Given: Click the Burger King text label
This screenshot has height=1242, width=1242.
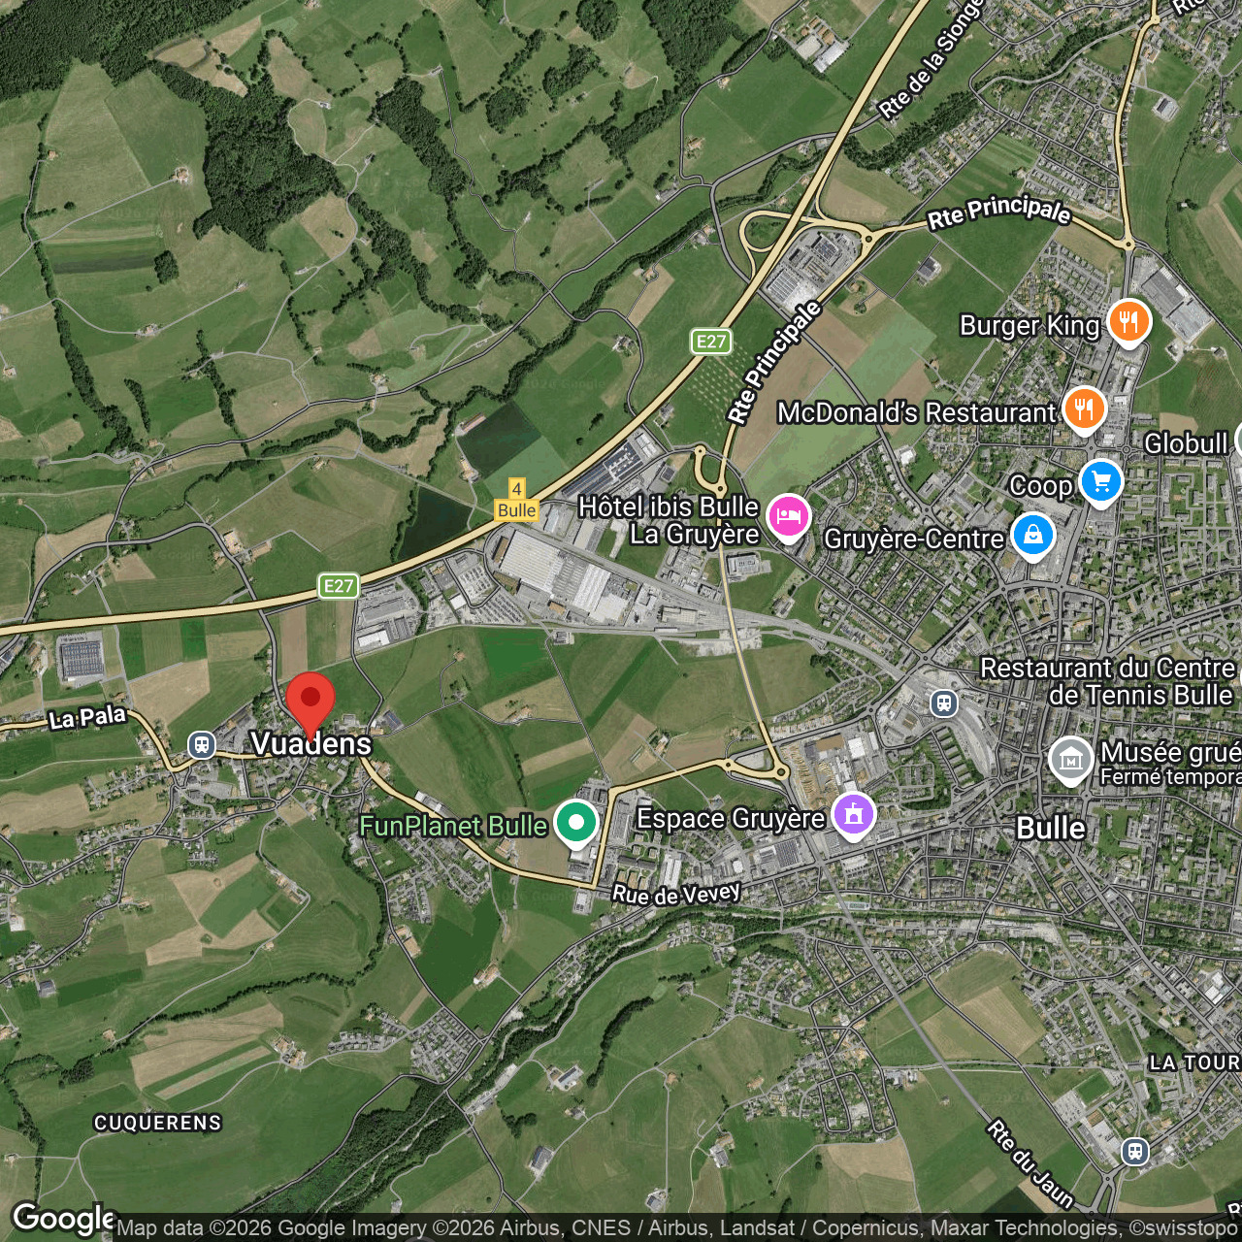Looking at the screenshot, I should pos(1030,325).
